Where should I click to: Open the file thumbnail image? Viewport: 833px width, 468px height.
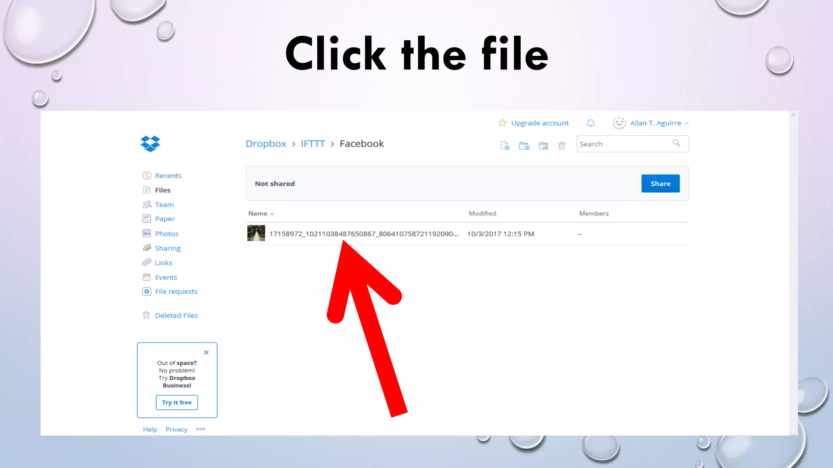click(x=256, y=233)
